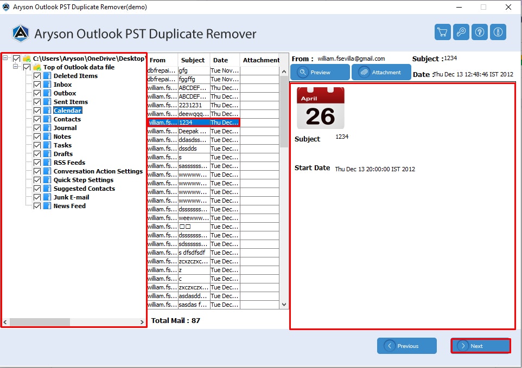Uncheck the Deleted Items checkbox
The width and height of the screenshot is (522, 368).
pyautogui.click(x=37, y=76)
